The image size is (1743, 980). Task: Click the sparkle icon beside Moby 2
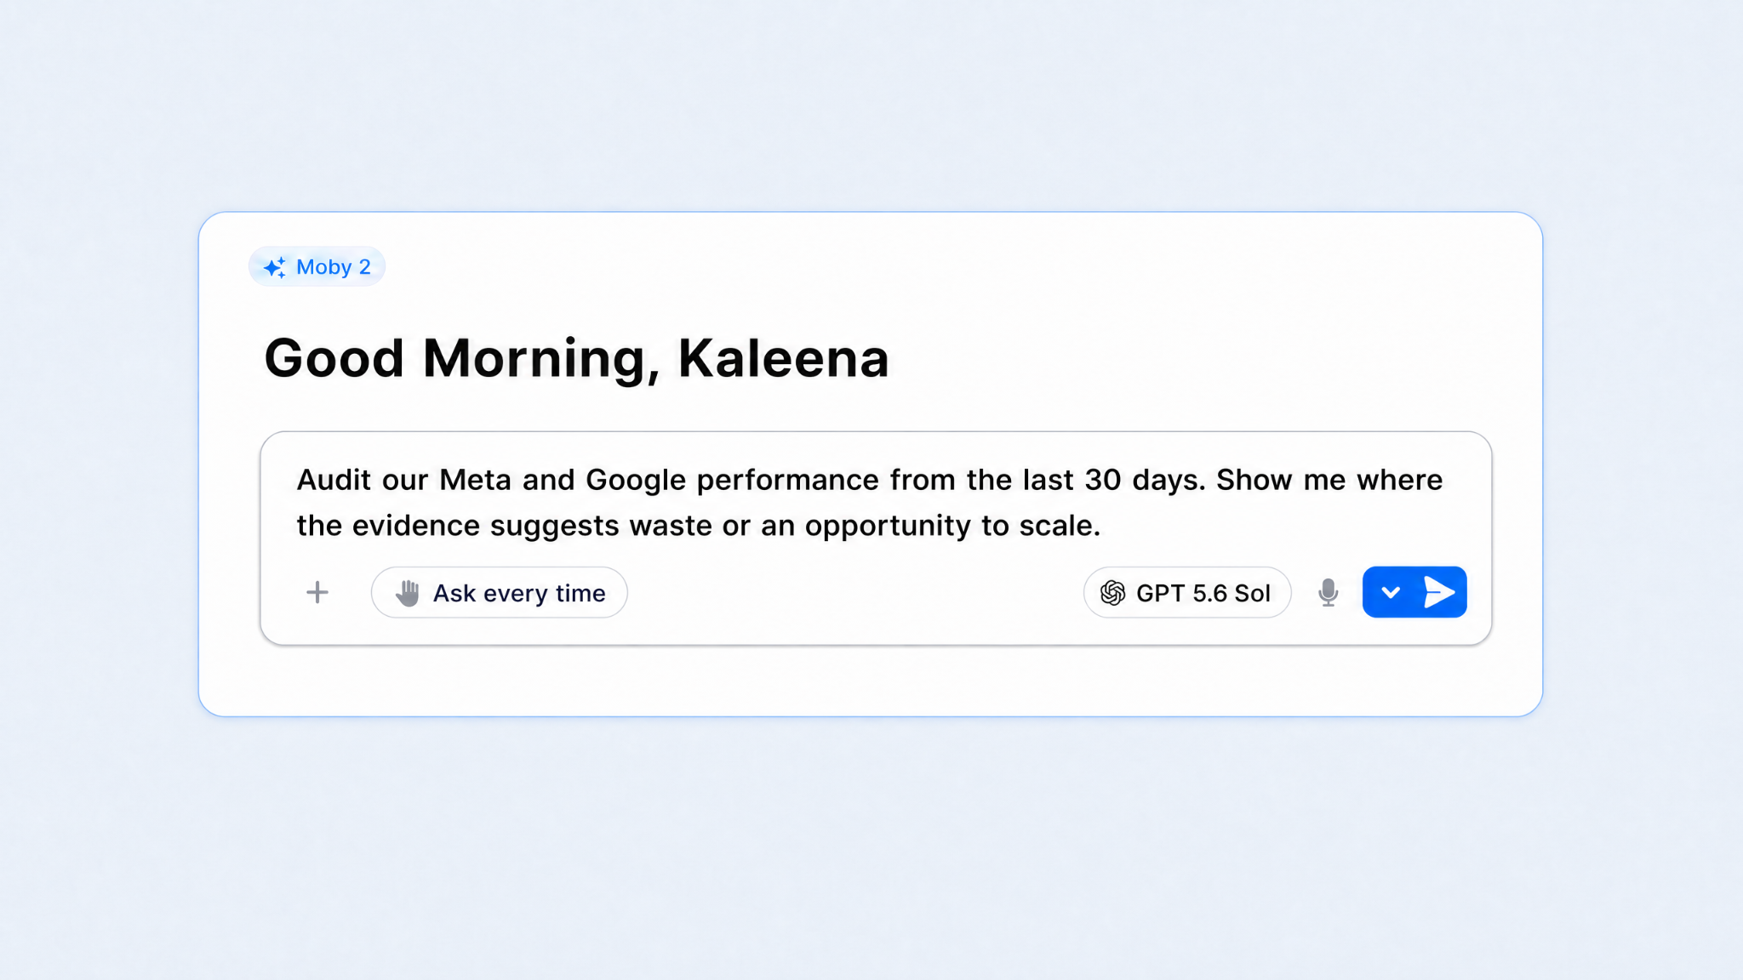point(274,267)
